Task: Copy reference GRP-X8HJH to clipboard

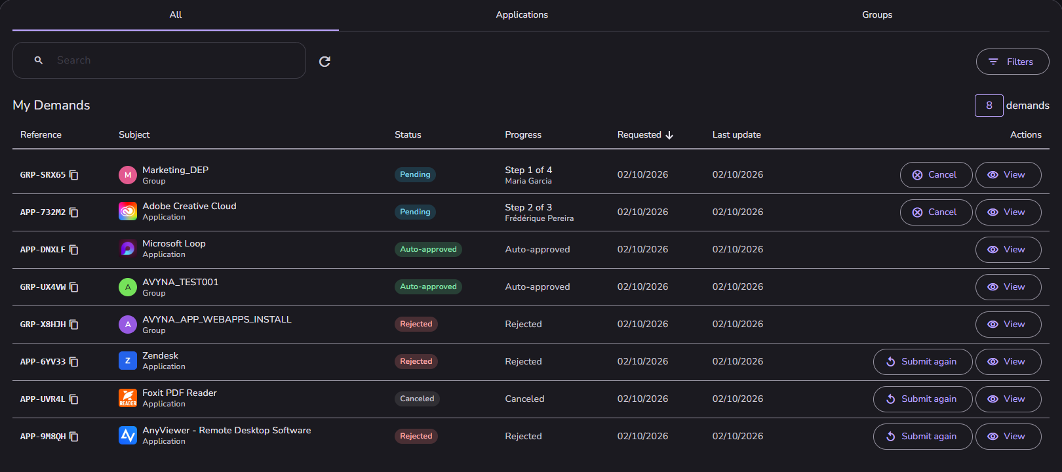Action: 74,324
